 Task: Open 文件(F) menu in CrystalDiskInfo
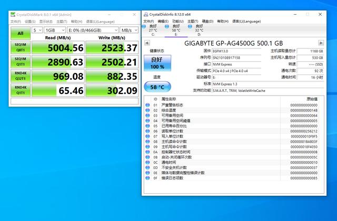(148, 21)
